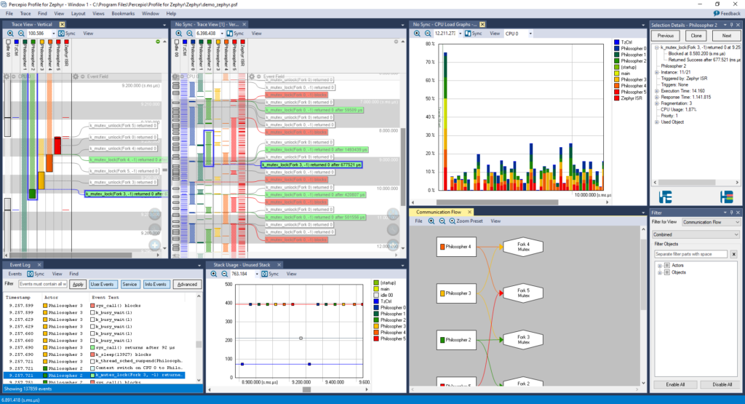This screenshot has width=745, height=404.
Task: Toggle Sync in Event Log panel
Action: tap(36, 274)
